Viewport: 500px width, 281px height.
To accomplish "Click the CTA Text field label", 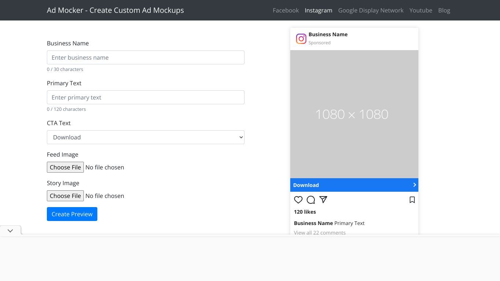I will (59, 123).
